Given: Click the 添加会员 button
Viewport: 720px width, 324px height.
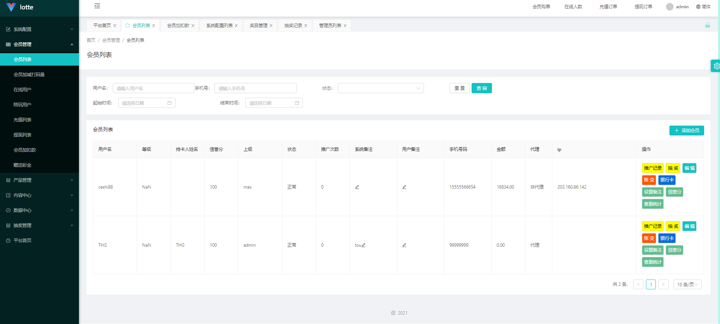Looking at the screenshot, I should pos(686,131).
